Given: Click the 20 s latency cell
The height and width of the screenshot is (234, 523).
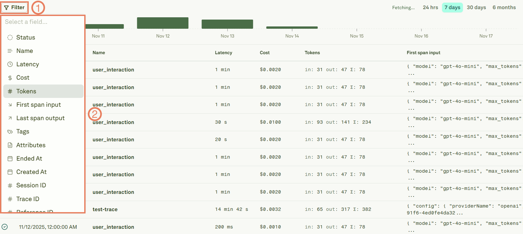Looking at the screenshot, I should pos(221,140).
